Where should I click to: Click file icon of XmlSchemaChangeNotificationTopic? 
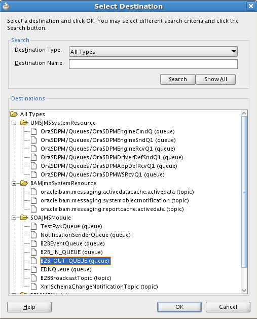[34, 287]
